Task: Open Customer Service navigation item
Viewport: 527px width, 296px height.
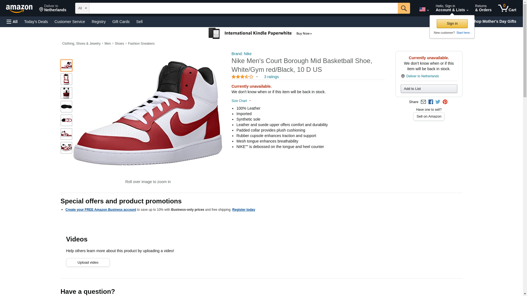Action: pyautogui.click(x=70, y=22)
